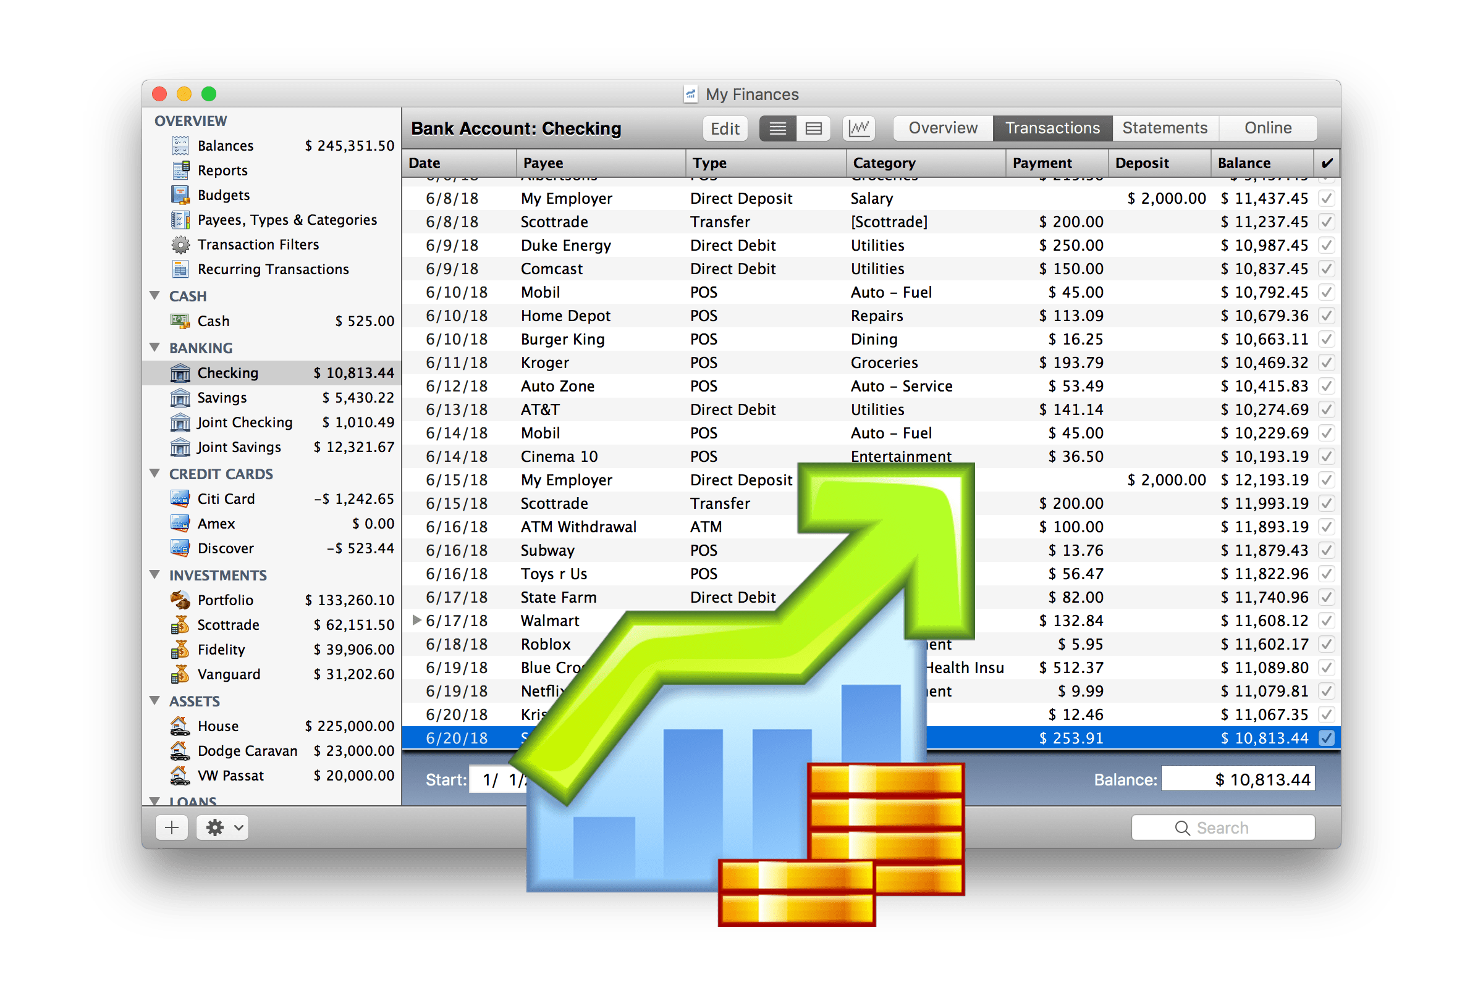Select the Portfolio investments icon

[x=180, y=599]
